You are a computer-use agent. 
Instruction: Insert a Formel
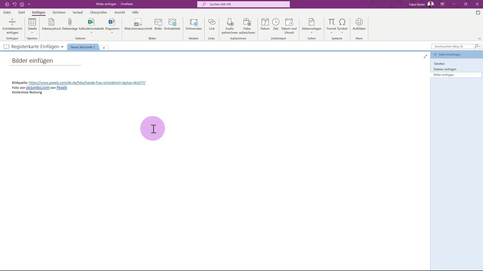click(331, 24)
